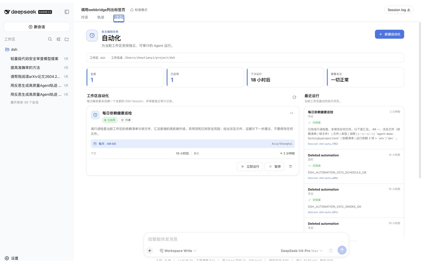Delete the 每日依赖健康巡检 automation
This screenshot has height=263, width=421.
point(290,166)
